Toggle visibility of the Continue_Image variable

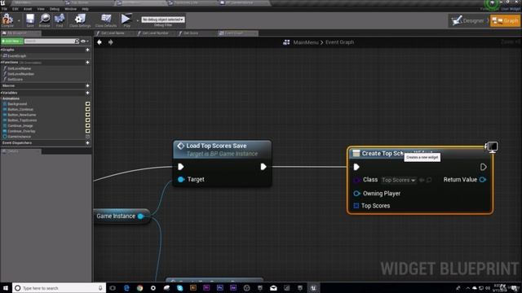click(87, 125)
